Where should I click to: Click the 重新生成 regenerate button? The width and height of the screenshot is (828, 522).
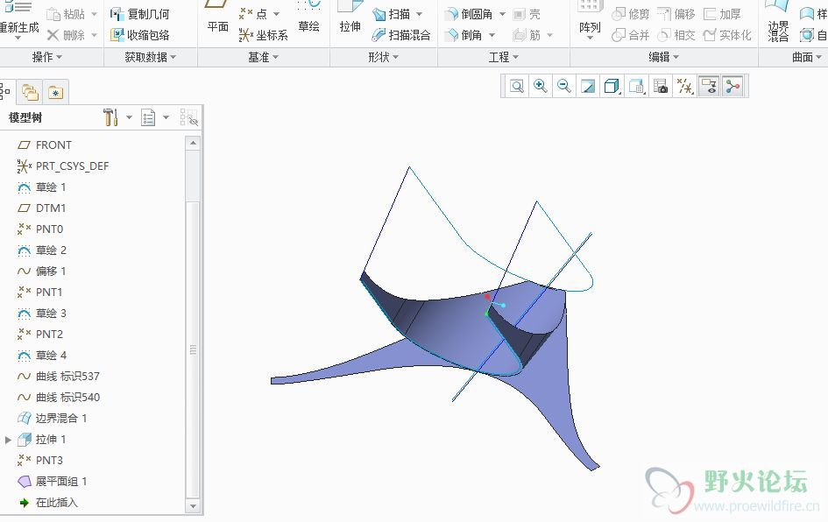tap(18, 20)
